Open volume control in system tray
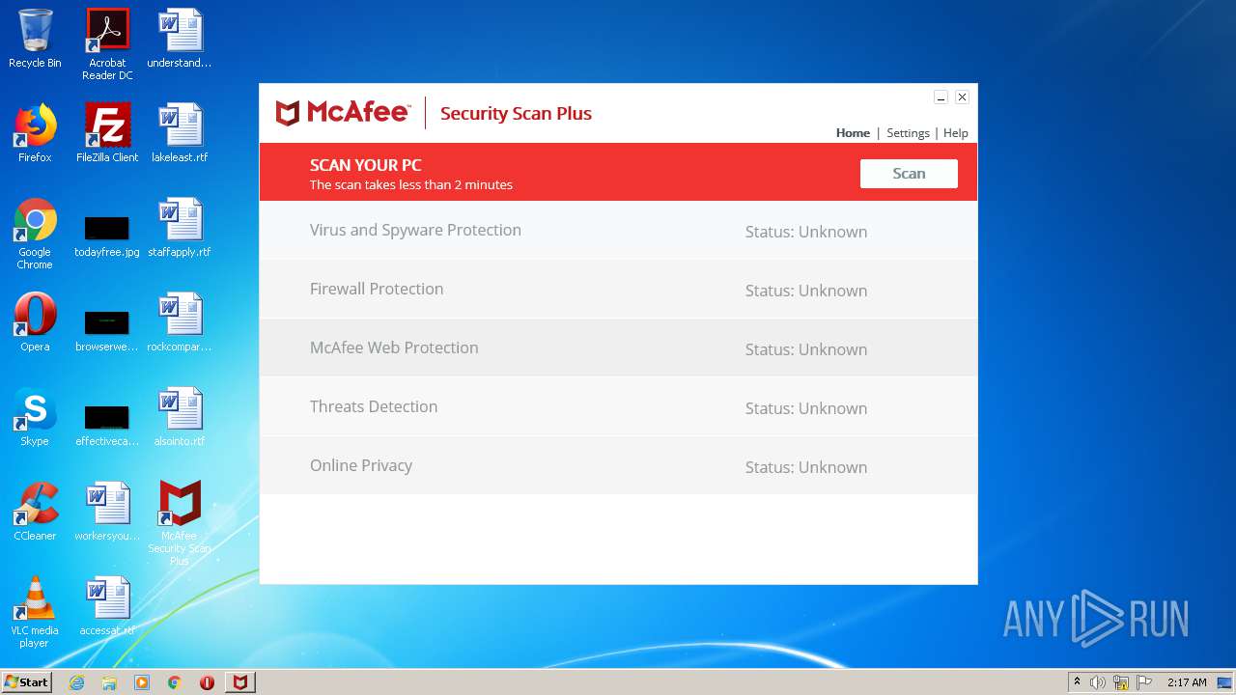The image size is (1236, 695). pos(1098,682)
